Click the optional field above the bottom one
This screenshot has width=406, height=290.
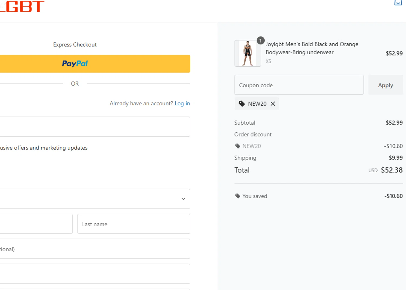[x=95, y=249]
